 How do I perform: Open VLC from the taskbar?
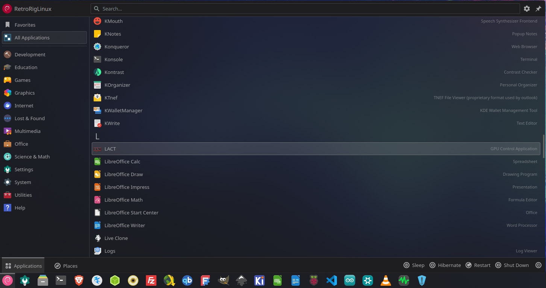click(x=386, y=280)
